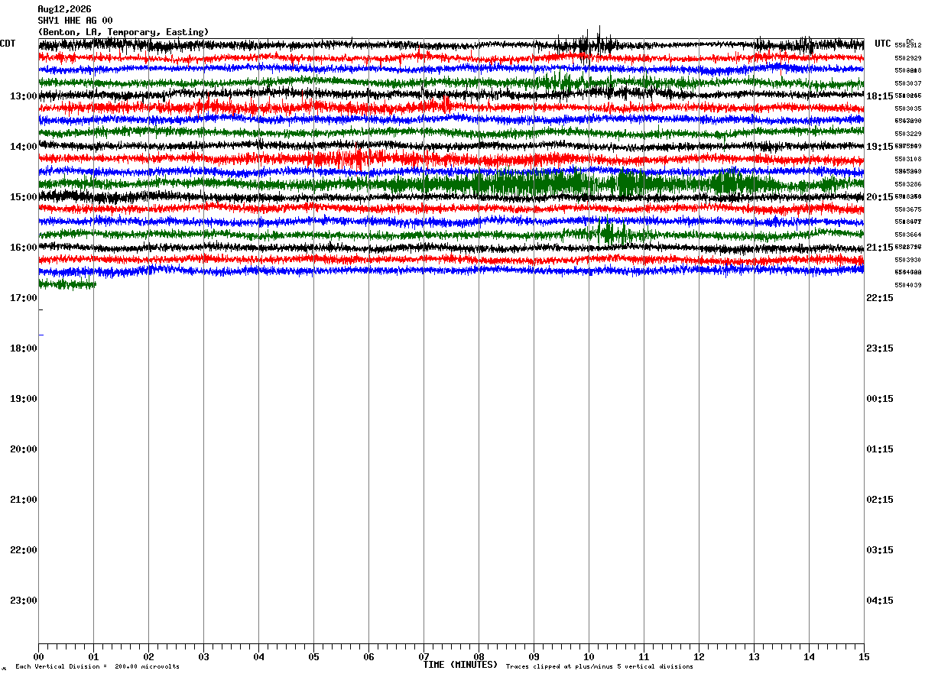
Task: Click the 13:00 CDT time label
Action: click(x=24, y=96)
